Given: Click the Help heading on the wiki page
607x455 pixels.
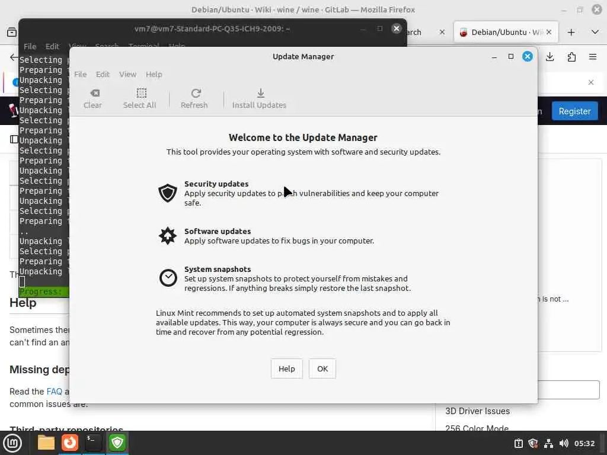Looking at the screenshot, I should pyautogui.click(x=23, y=303).
